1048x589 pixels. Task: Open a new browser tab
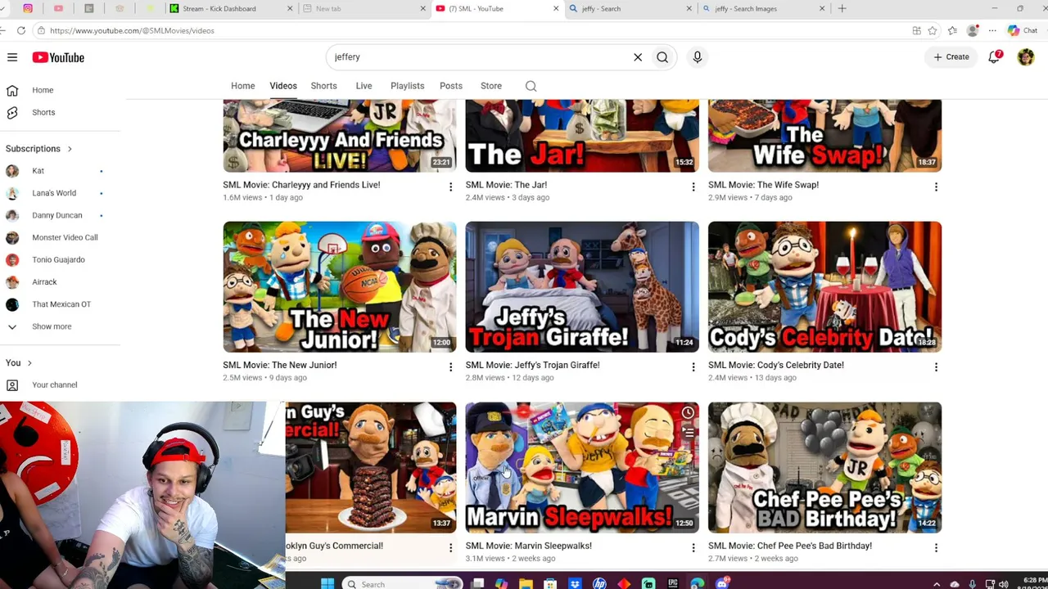tap(842, 8)
